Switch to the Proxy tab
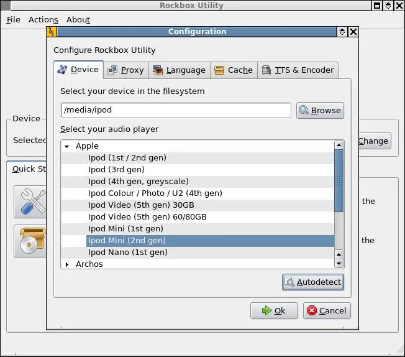 pyautogui.click(x=126, y=70)
